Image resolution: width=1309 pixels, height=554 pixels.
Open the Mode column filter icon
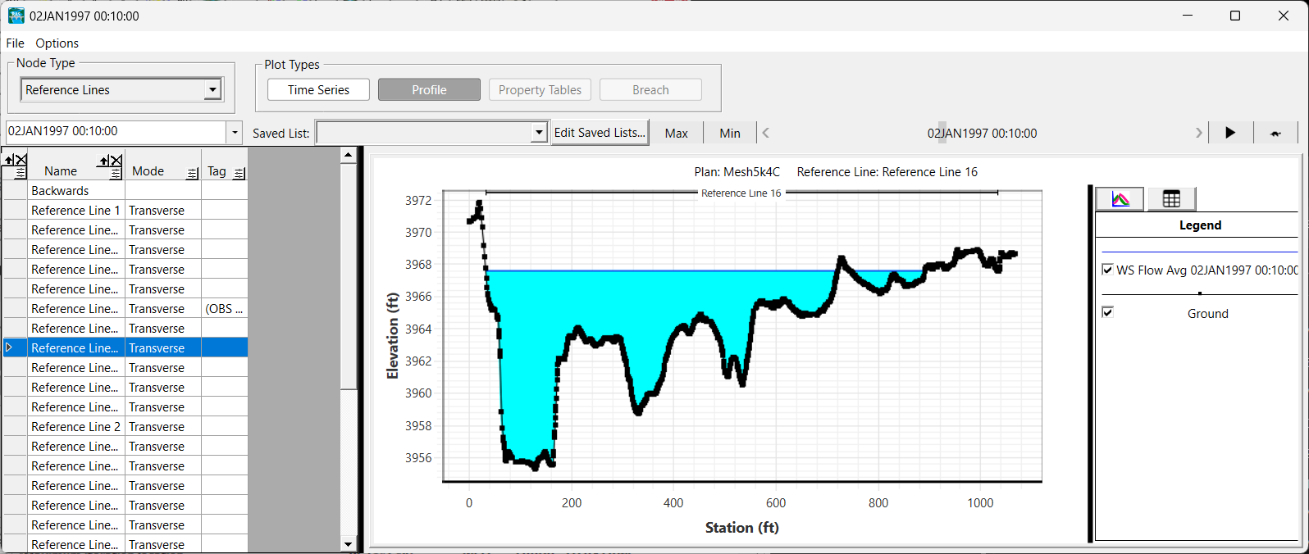192,173
